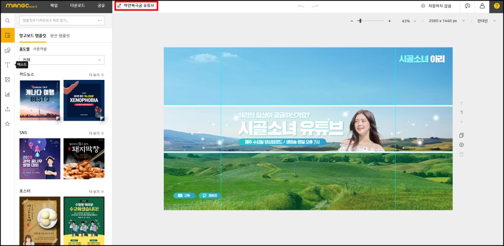Open the favorites star icon in sidebar
This screenshot has width=504, height=246.
(7, 124)
